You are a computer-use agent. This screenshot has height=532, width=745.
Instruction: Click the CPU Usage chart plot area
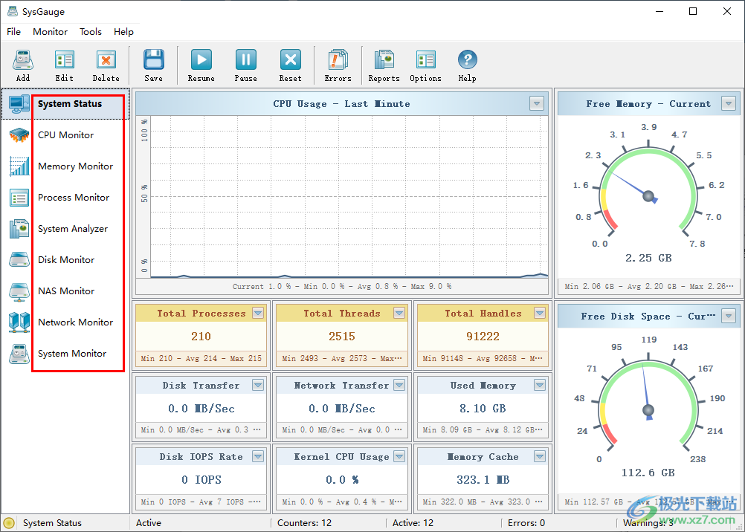pyautogui.click(x=349, y=197)
